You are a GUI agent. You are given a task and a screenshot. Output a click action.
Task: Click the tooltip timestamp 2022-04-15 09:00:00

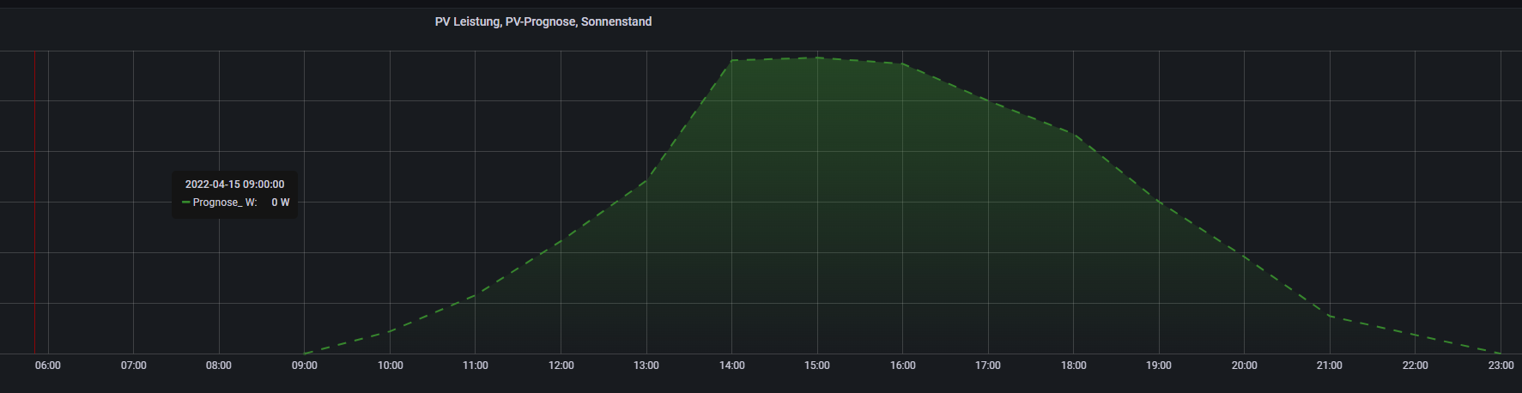tap(234, 184)
